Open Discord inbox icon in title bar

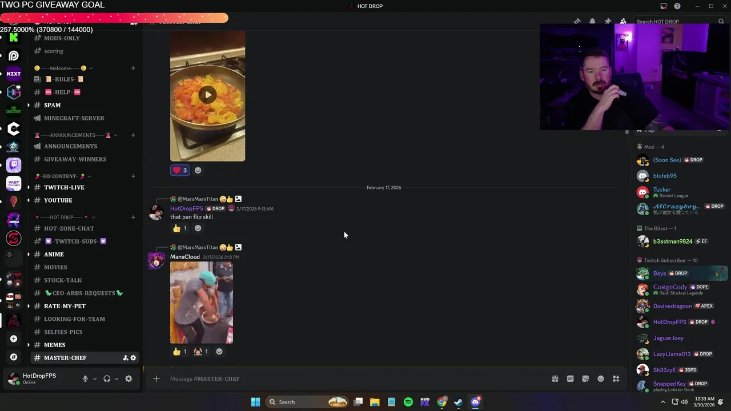pos(664,6)
